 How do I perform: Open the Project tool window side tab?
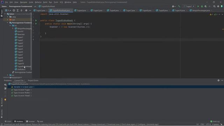coord(1,13)
